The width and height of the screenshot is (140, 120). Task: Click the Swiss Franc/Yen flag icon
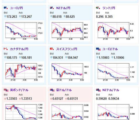pos(52,49)
